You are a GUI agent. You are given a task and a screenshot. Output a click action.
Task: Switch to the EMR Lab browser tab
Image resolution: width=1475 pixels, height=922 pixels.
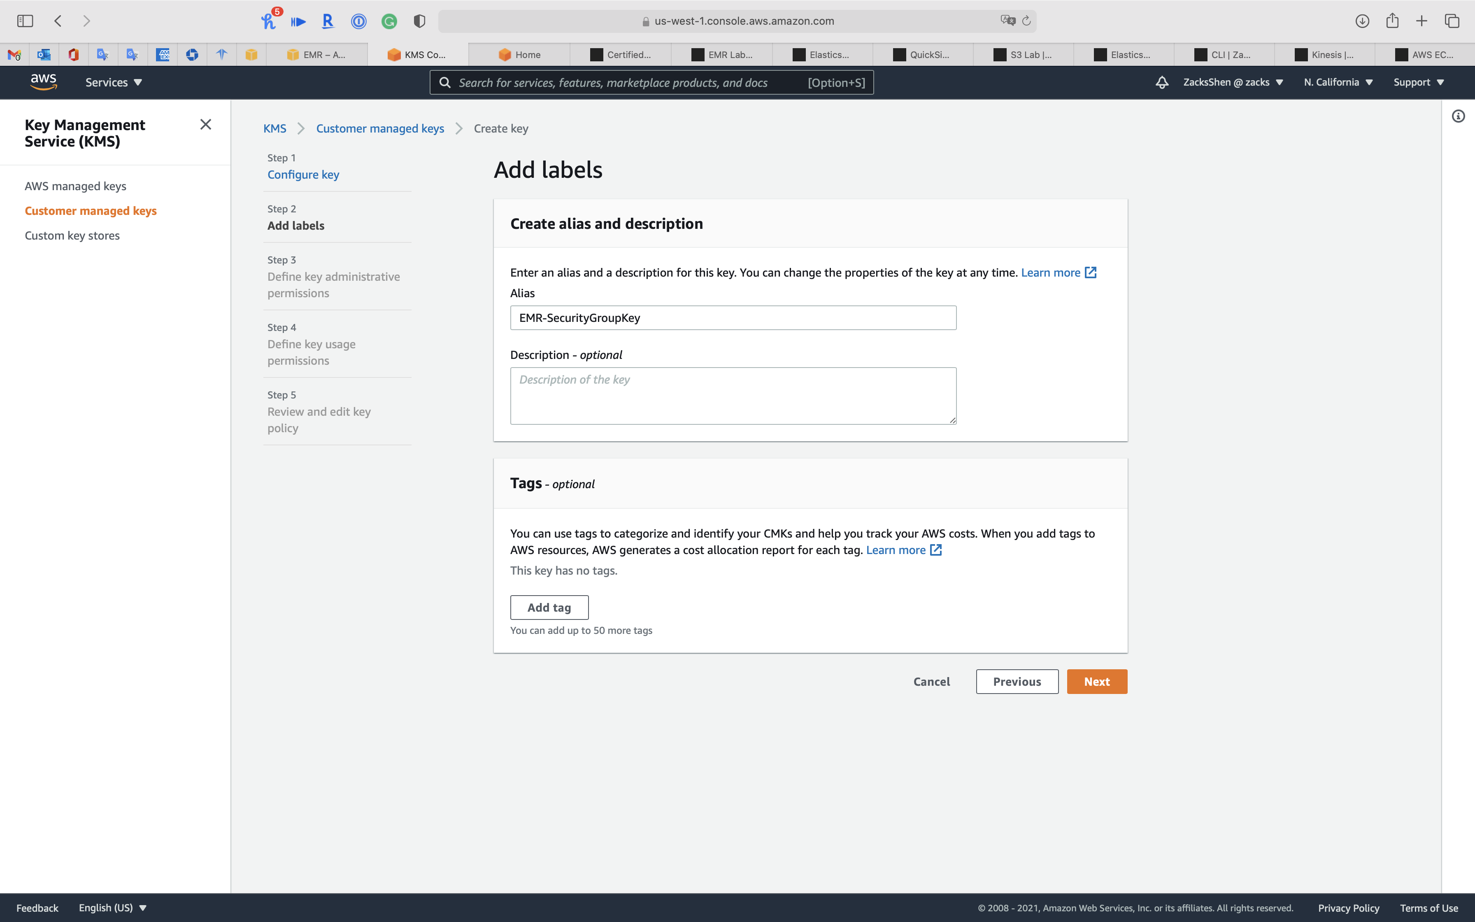point(722,55)
